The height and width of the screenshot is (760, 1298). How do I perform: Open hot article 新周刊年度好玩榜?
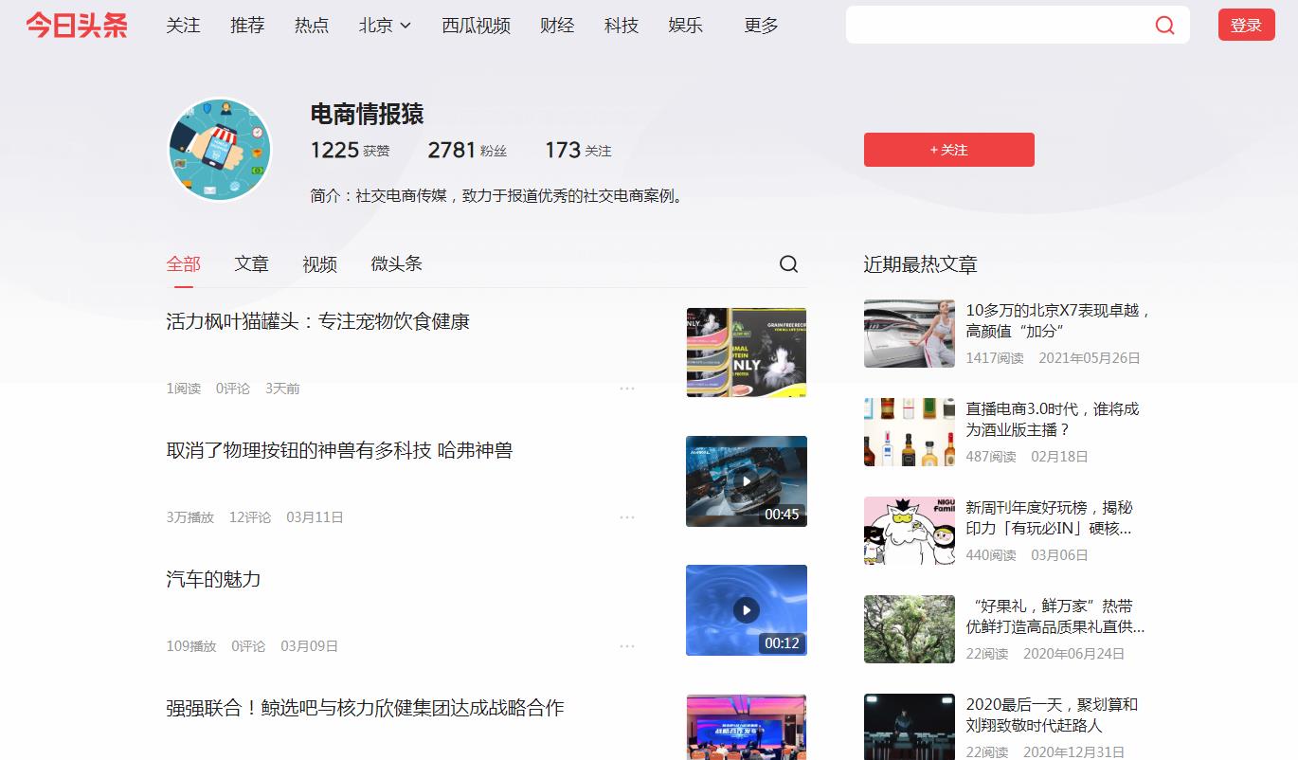(1049, 517)
